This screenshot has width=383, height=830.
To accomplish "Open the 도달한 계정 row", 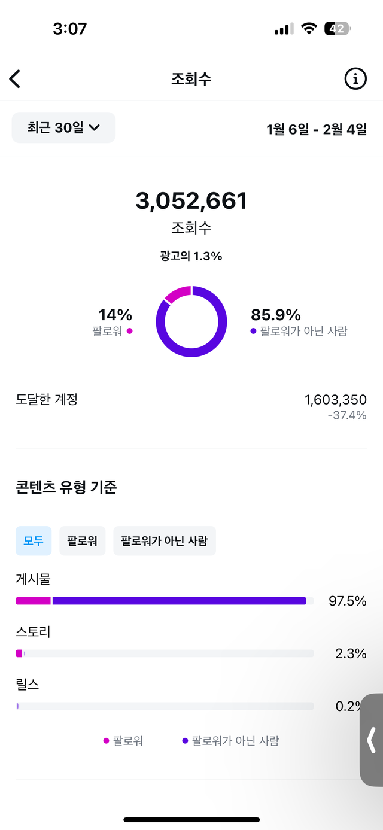I will (191, 406).
